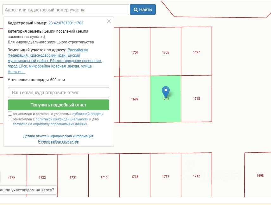Open the политикой конфиденциальности link
Viewport: 271px width, 205px height.
coord(62,119)
